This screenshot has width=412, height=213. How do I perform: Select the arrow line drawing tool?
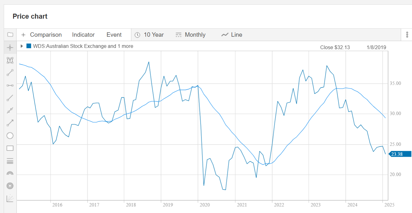10,123
